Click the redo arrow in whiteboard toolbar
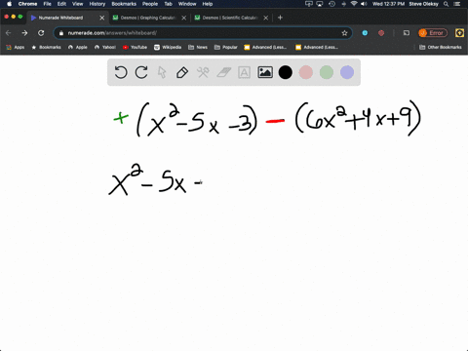Viewport: 468px width, 351px height. [x=141, y=72]
